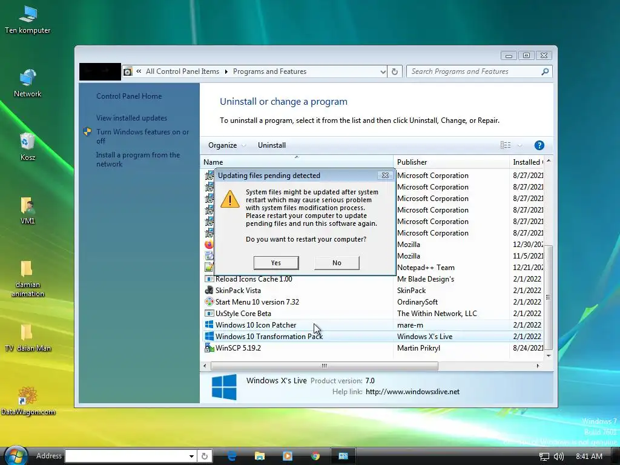Click the warning triangle icon in the dialog
Screen dimensions: 620x465
tap(229, 199)
